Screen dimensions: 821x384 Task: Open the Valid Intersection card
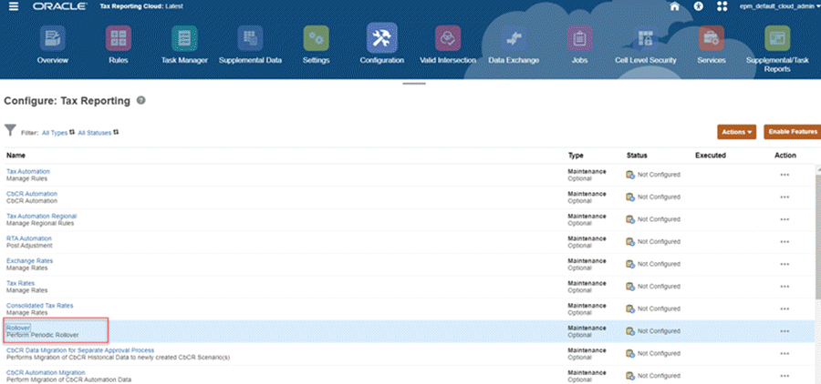[448, 45]
